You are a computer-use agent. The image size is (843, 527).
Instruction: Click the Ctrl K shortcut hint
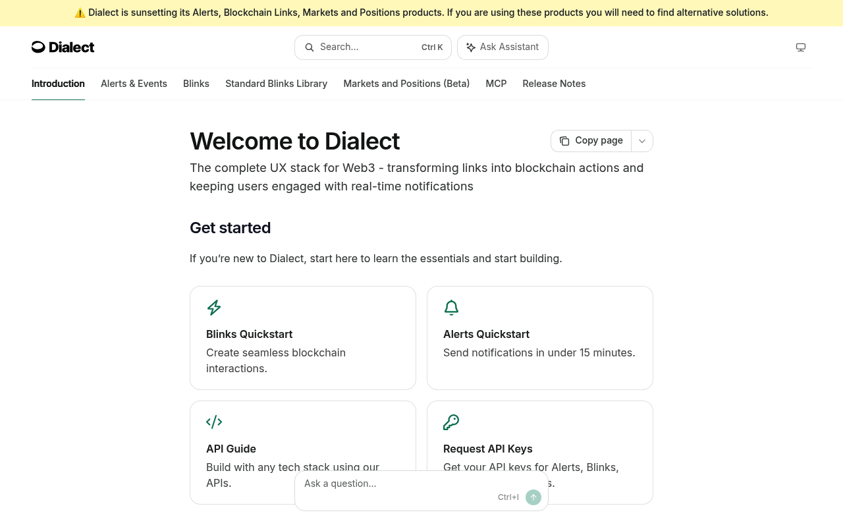click(432, 47)
